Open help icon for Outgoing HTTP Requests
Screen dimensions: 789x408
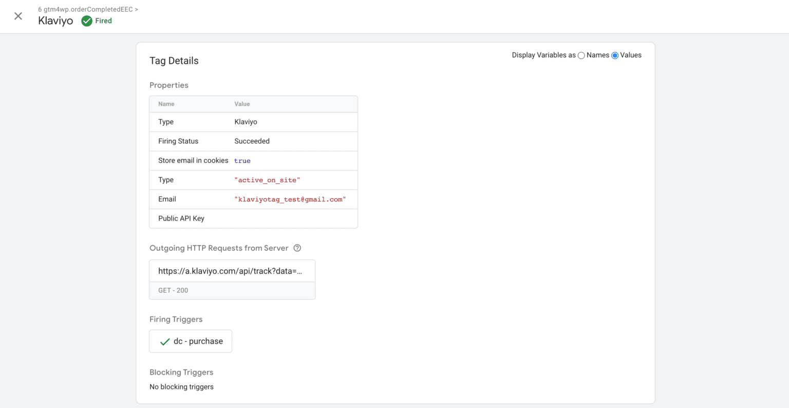[297, 248]
